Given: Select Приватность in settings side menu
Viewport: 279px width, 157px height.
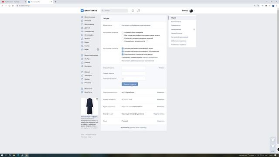Looking at the screenshot, I should point(182,26).
